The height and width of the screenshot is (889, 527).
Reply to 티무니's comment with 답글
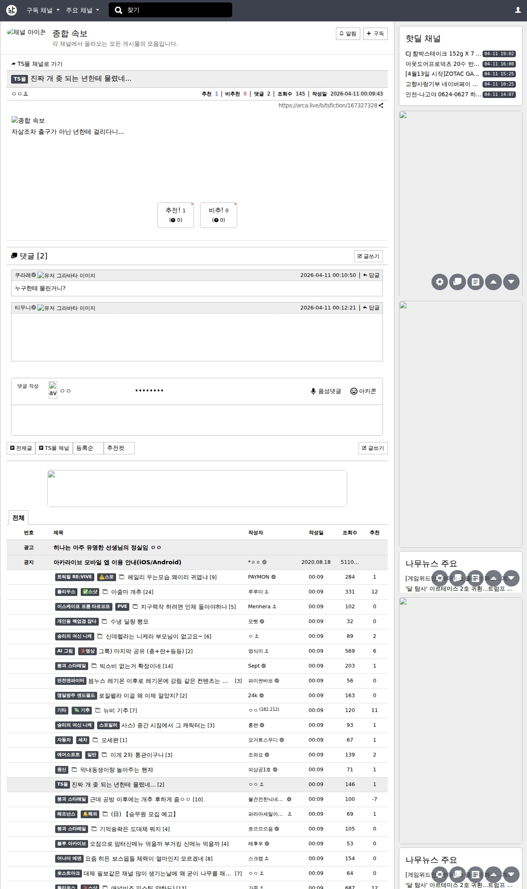coord(371,308)
